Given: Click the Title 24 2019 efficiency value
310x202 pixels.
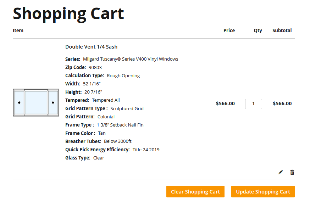Looking at the screenshot, I should [x=146, y=150].
